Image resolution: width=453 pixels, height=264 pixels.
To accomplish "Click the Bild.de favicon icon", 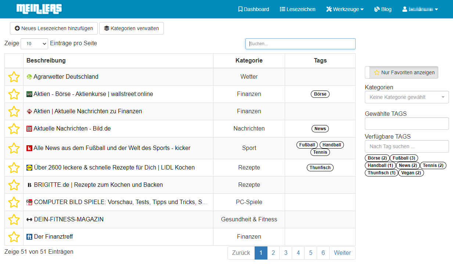I will click(29, 129).
